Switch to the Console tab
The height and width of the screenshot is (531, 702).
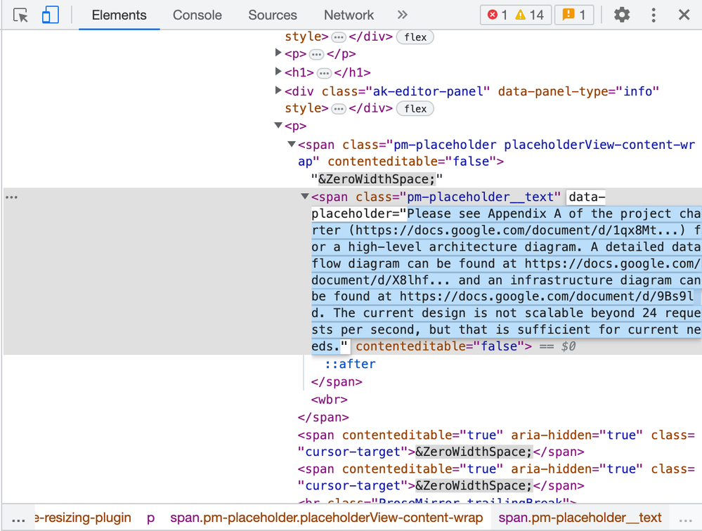coord(197,15)
